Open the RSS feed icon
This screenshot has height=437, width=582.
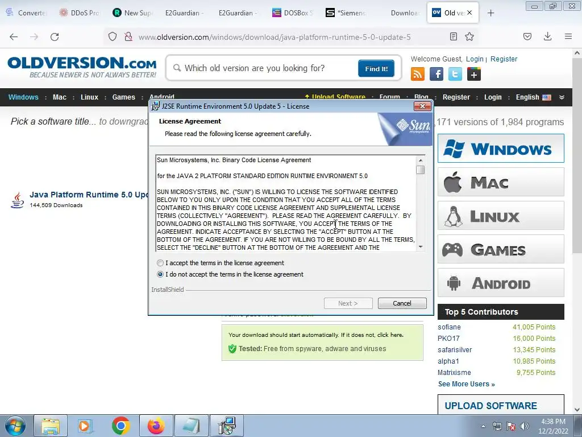pyautogui.click(x=418, y=74)
